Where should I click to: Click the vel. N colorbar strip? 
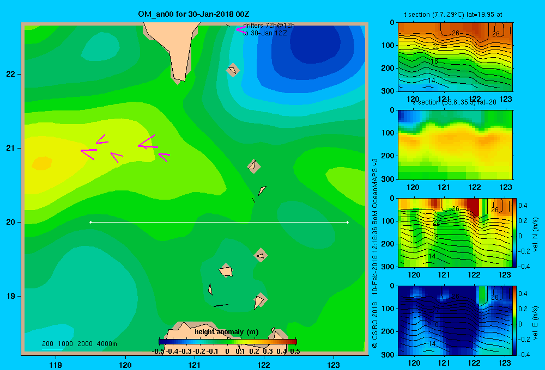[x=515, y=232]
